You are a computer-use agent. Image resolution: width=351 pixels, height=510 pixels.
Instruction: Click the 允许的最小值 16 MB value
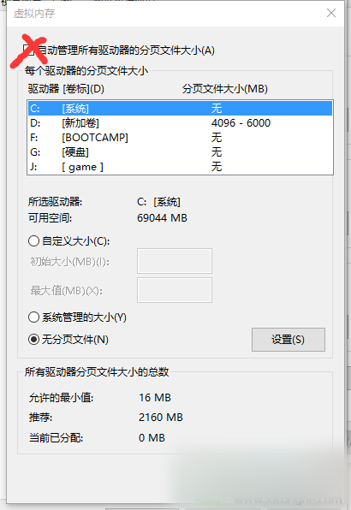(x=155, y=397)
